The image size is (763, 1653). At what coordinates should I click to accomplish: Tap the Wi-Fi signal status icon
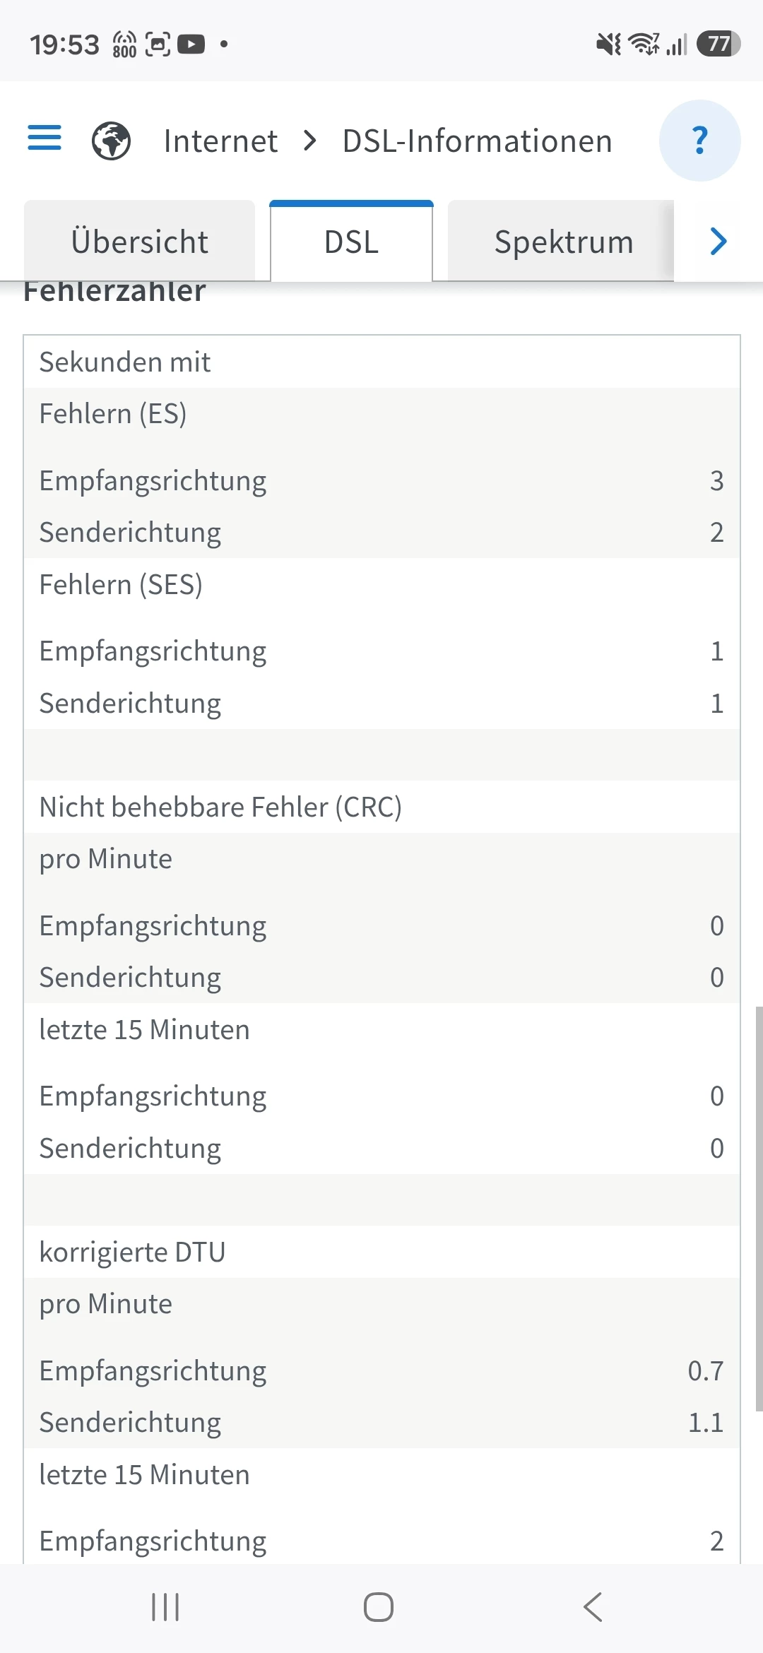tap(644, 44)
